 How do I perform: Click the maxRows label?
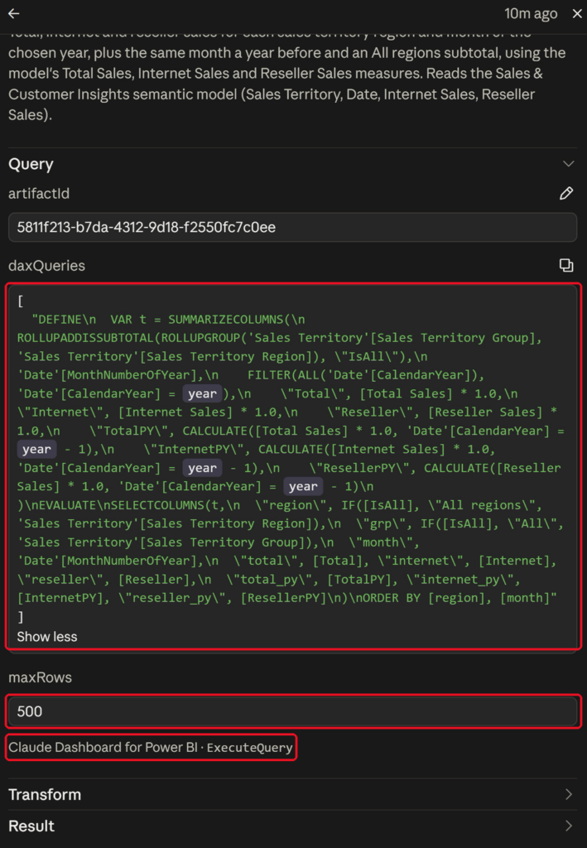(40, 677)
